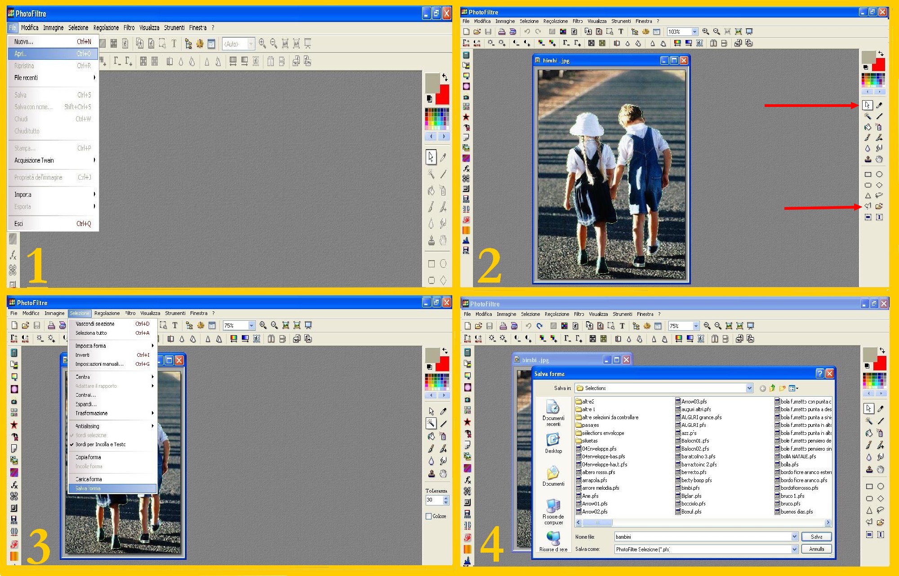This screenshot has width=899, height=576.
Task: Choose 'Salva forma' in the Selezione menu
Action: click(88, 488)
